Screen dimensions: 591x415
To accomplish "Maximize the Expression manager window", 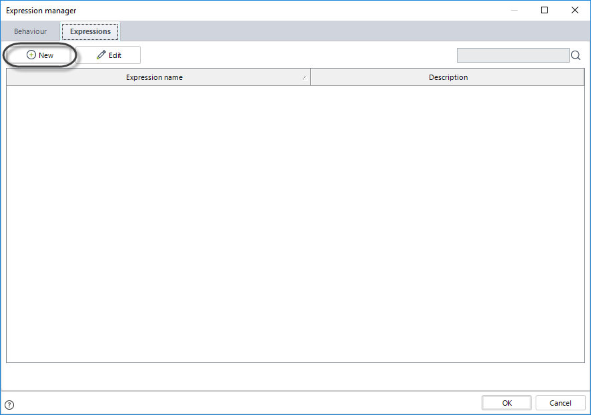I will point(544,10).
